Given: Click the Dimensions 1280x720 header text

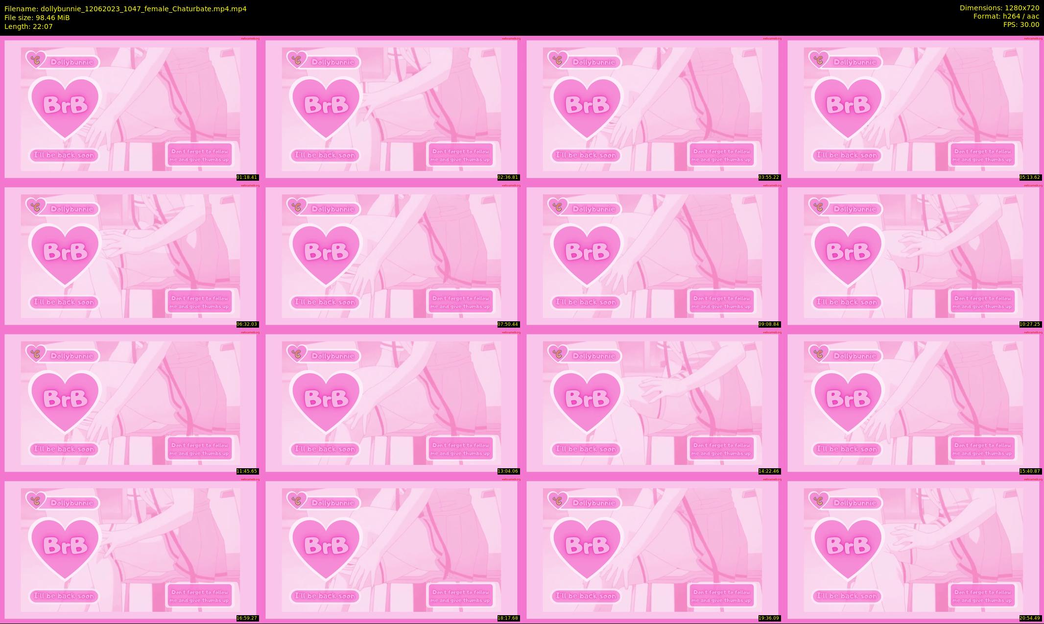Looking at the screenshot, I should click(999, 8).
